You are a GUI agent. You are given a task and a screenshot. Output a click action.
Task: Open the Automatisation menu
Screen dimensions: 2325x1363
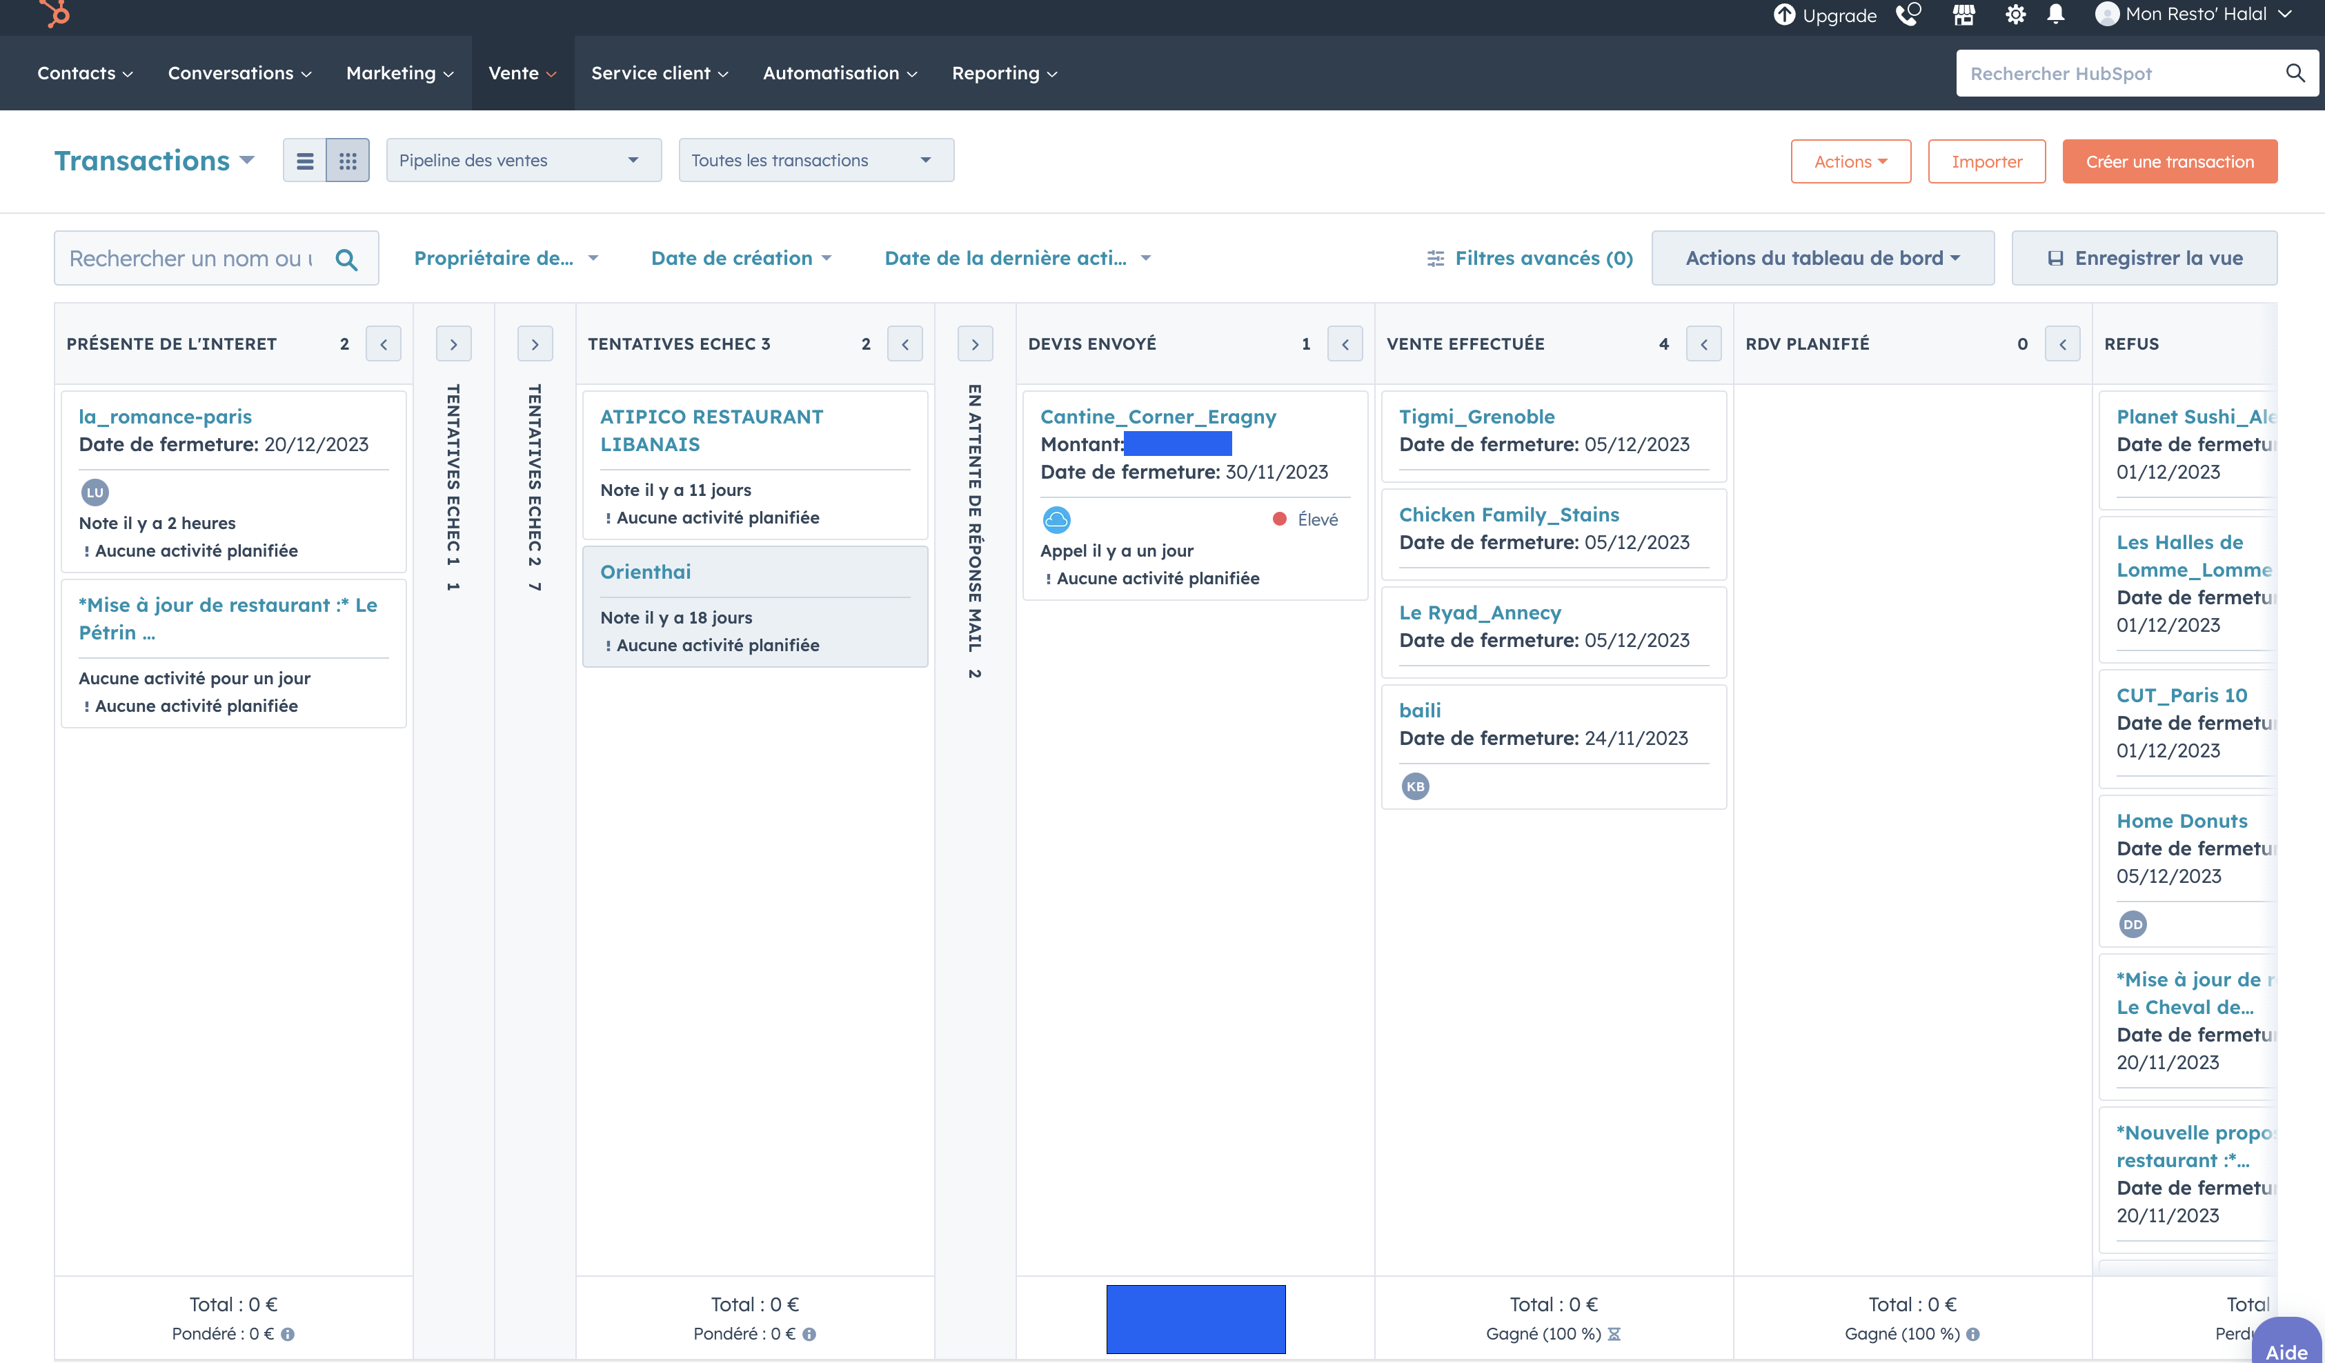(840, 73)
